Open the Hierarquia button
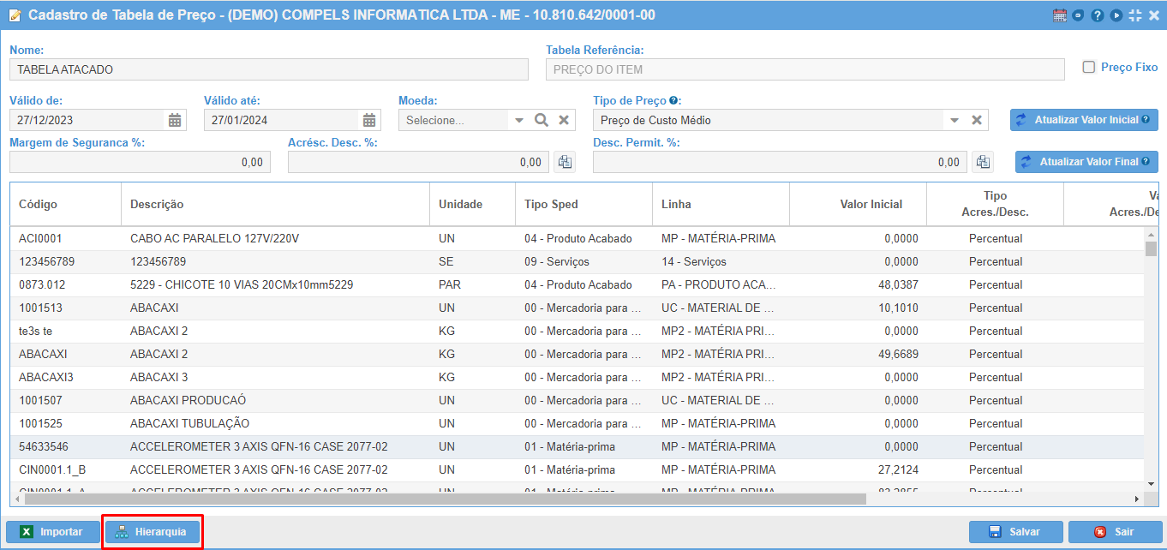This screenshot has height=550, width=1167. (x=152, y=532)
